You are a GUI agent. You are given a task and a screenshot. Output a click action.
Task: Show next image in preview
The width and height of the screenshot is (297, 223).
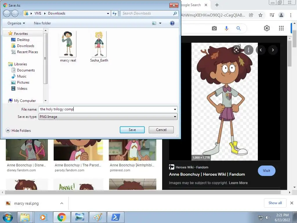pyautogui.click(x=273, y=50)
